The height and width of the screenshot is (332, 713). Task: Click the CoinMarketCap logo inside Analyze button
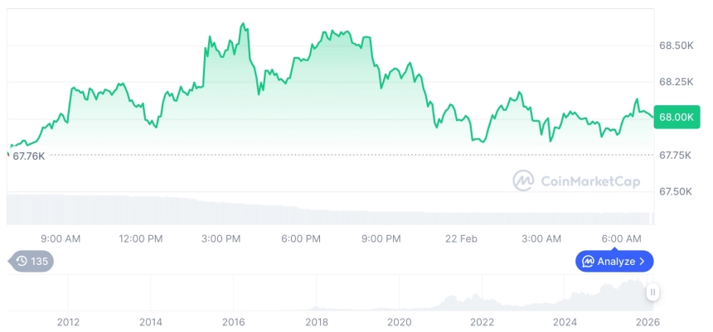pyautogui.click(x=588, y=262)
